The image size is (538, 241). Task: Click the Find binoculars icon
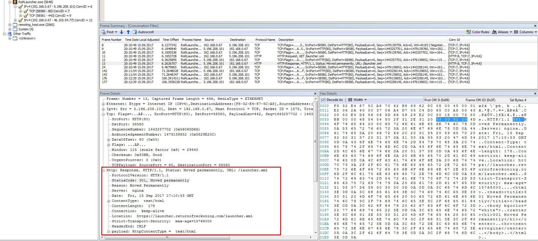point(103,32)
